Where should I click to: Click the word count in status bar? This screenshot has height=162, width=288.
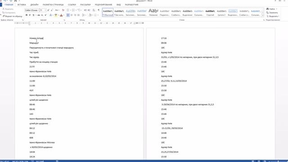(x=20, y=161)
